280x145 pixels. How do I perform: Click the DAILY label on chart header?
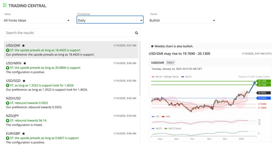[x=170, y=63]
